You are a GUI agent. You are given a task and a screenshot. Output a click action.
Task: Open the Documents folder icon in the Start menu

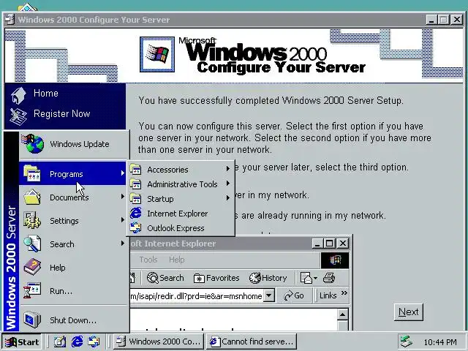[x=32, y=197]
